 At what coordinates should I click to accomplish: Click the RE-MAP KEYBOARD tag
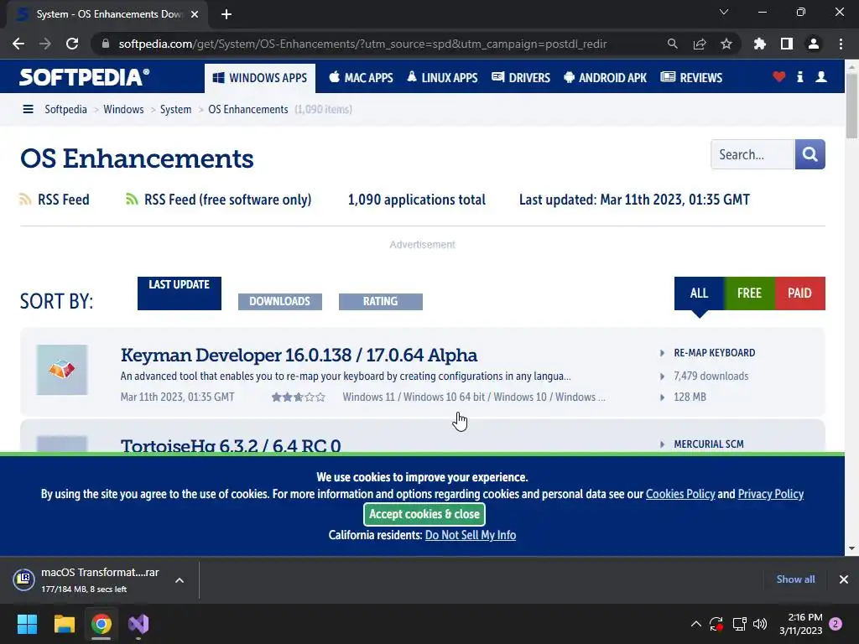coord(715,353)
